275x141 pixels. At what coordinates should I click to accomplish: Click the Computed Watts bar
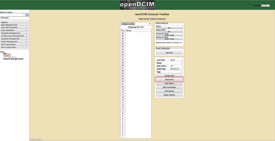[x=169, y=35]
